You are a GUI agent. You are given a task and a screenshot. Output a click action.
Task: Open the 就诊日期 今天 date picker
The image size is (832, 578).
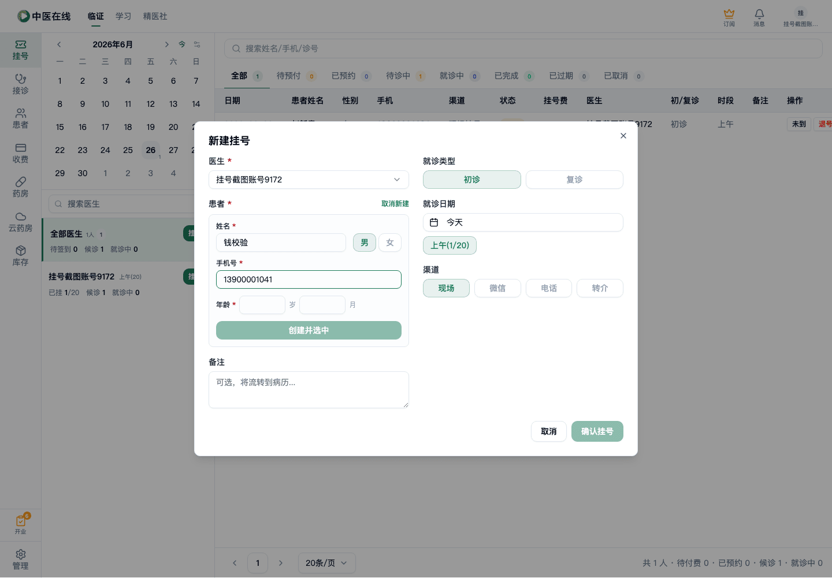(523, 222)
